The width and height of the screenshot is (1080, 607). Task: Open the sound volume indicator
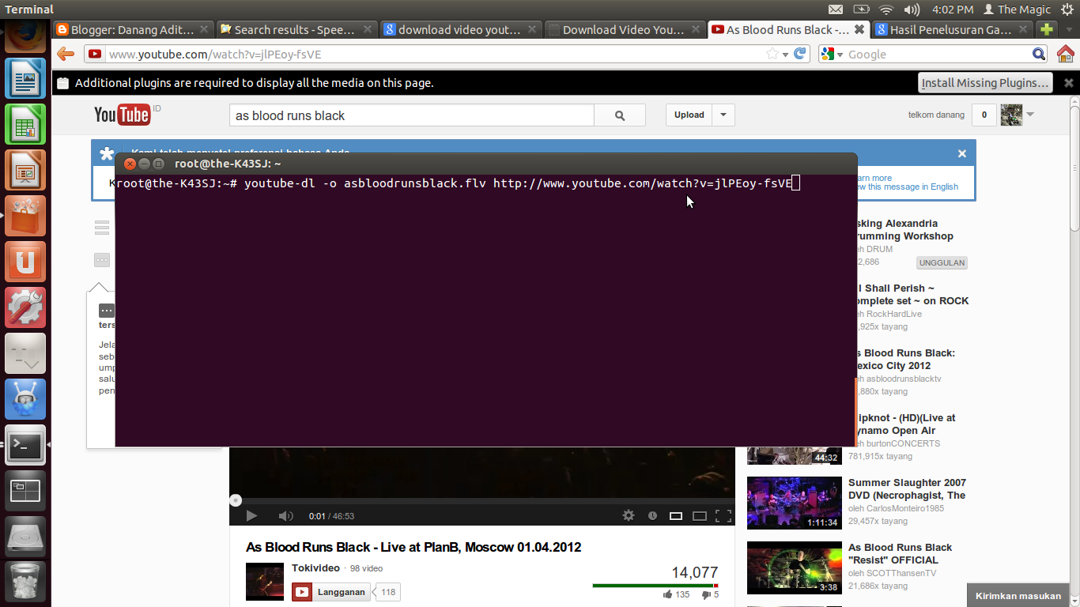click(912, 9)
